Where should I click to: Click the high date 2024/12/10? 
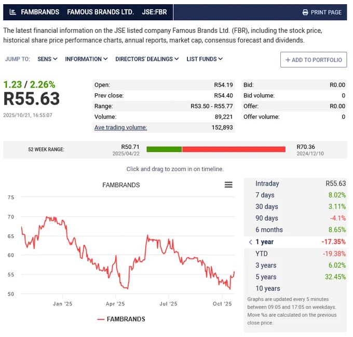(x=310, y=153)
